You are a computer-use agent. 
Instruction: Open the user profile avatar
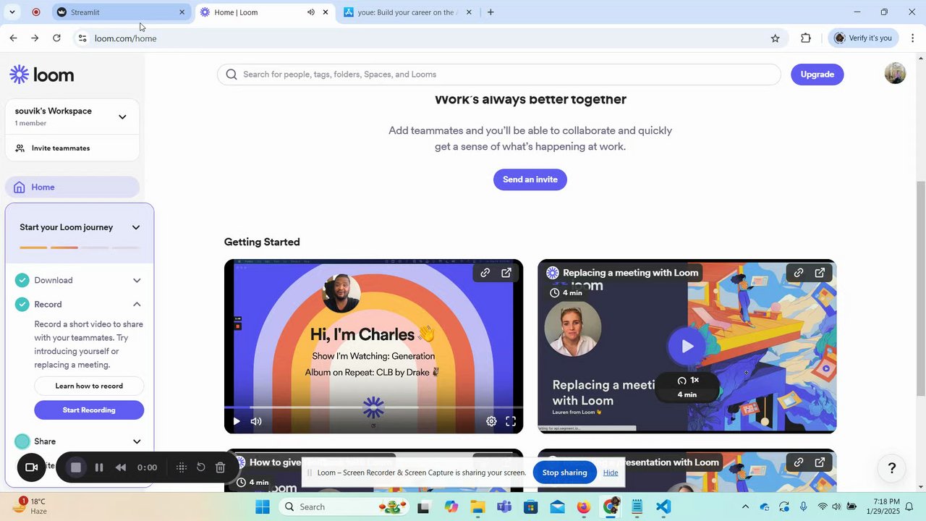click(x=896, y=74)
